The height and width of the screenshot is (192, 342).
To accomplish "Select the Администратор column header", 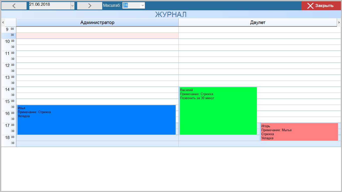I will pos(97,23).
